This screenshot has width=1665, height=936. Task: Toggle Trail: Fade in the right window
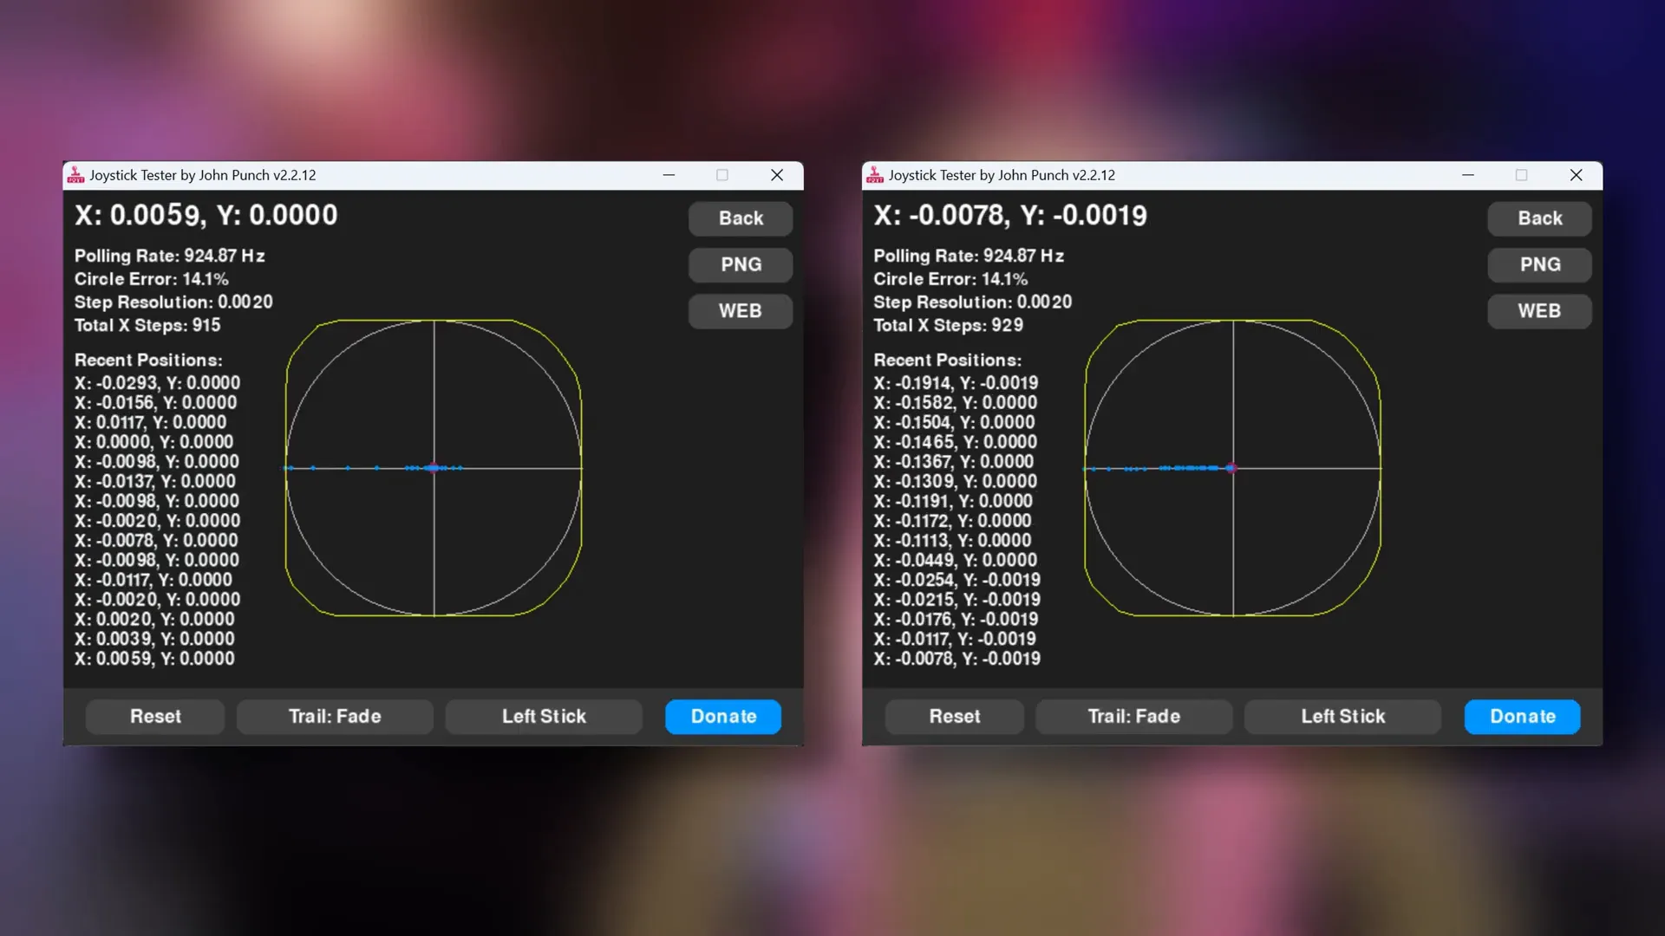point(1134,717)
